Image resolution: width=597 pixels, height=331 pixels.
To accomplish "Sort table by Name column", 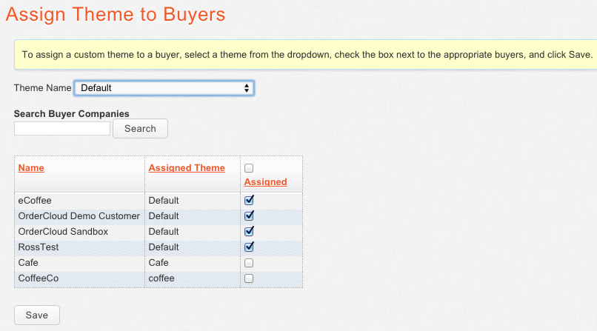I will point(31,168).
